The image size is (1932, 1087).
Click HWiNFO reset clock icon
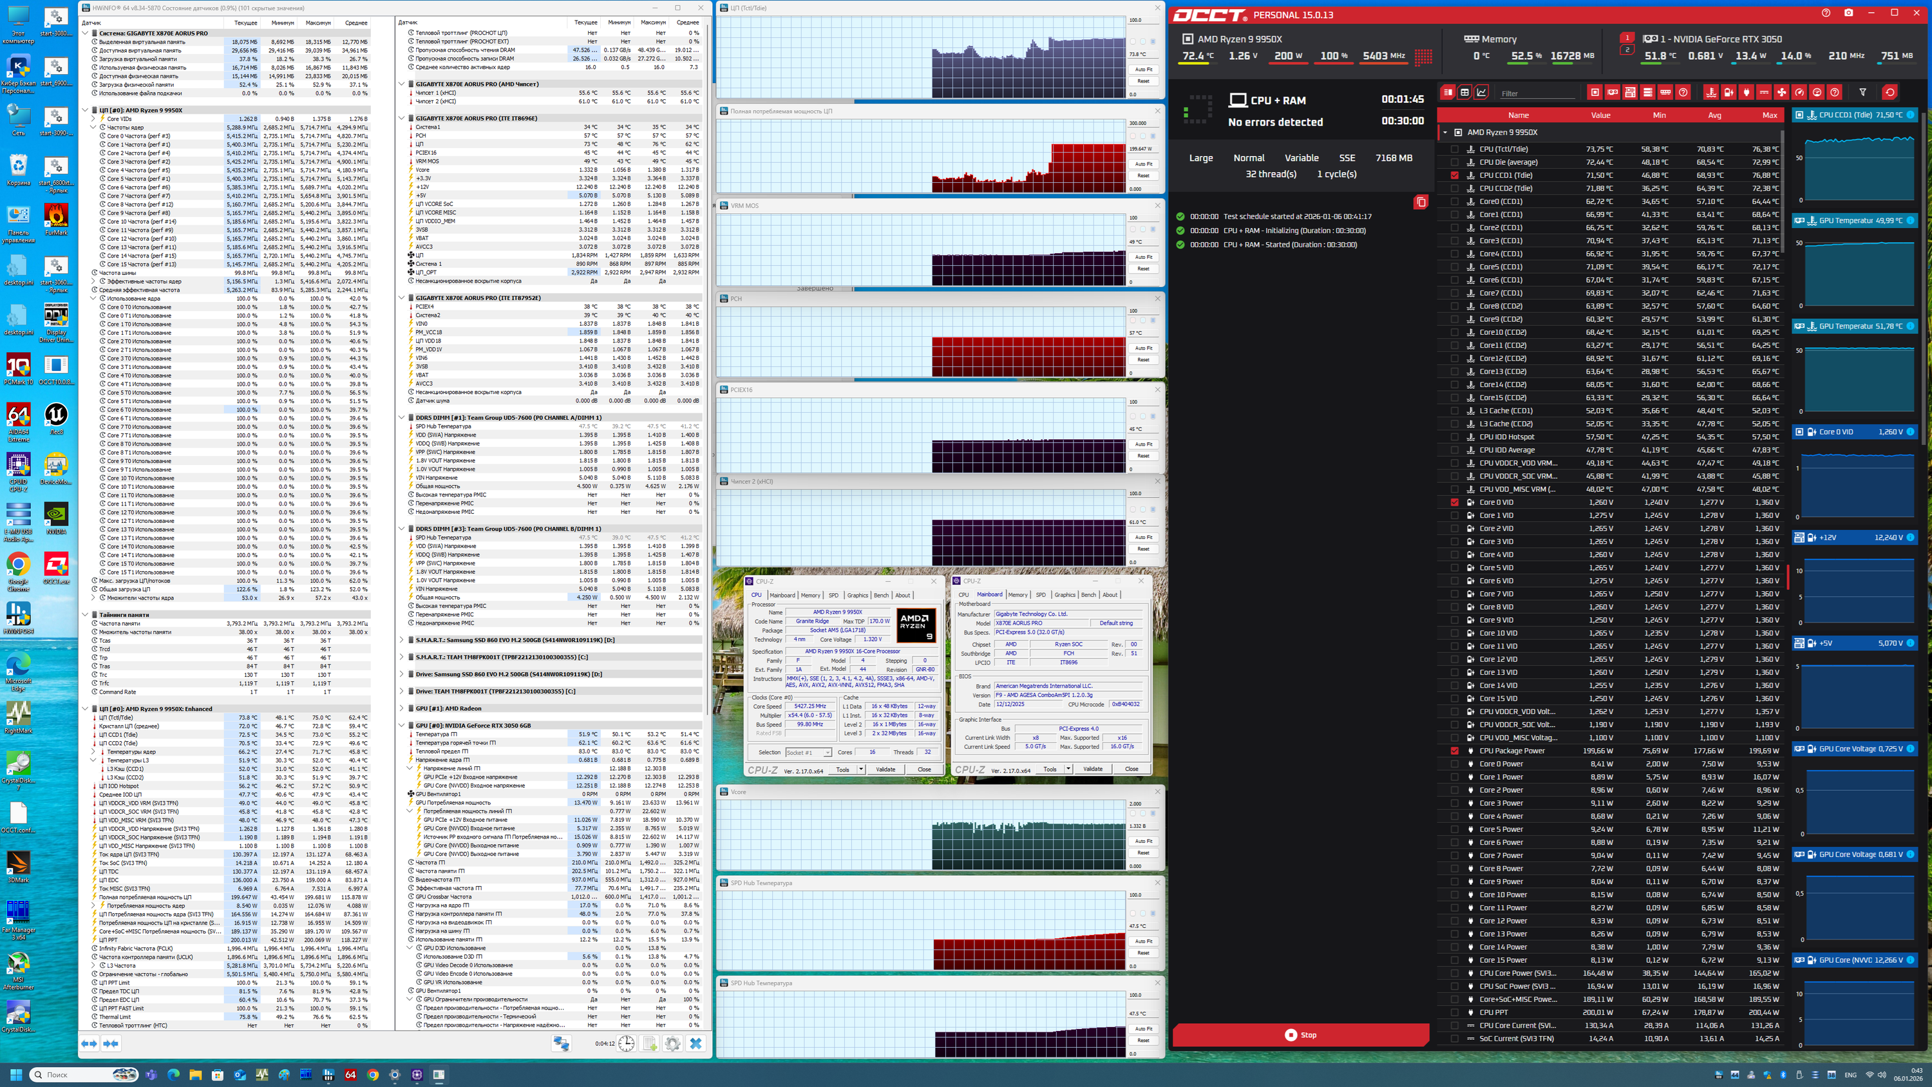pyautogui.click(x=626, y=1043)
